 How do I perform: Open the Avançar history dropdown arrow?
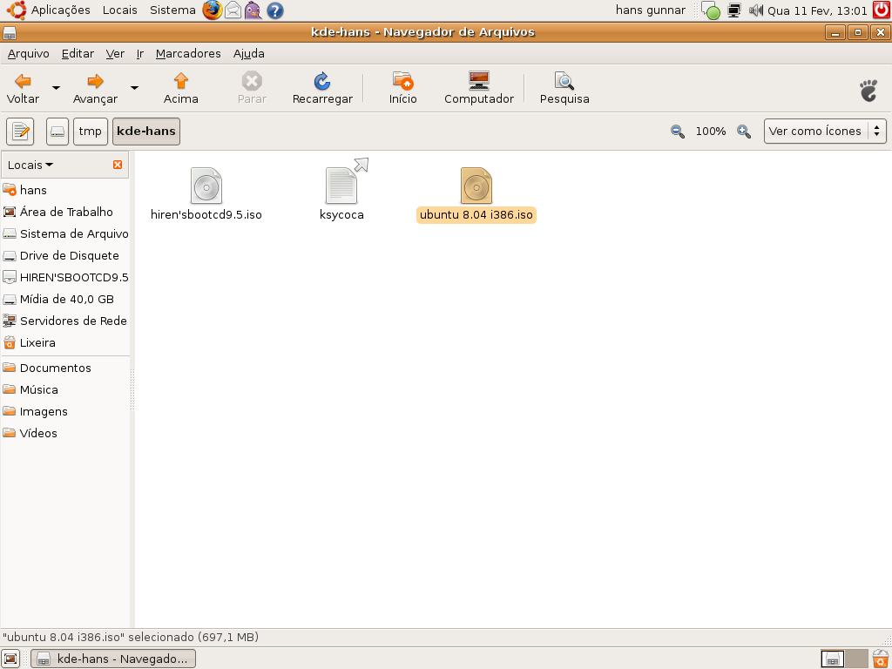(x=134, y=88)
